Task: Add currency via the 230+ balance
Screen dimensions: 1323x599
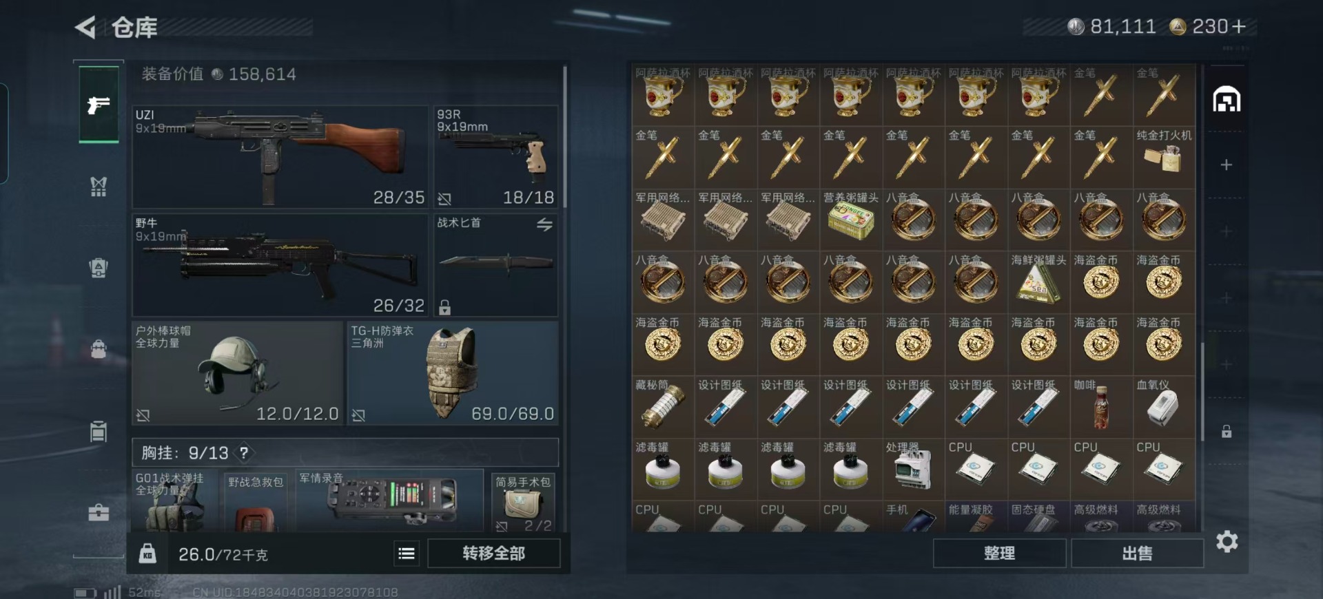Action: (1238, 27)
